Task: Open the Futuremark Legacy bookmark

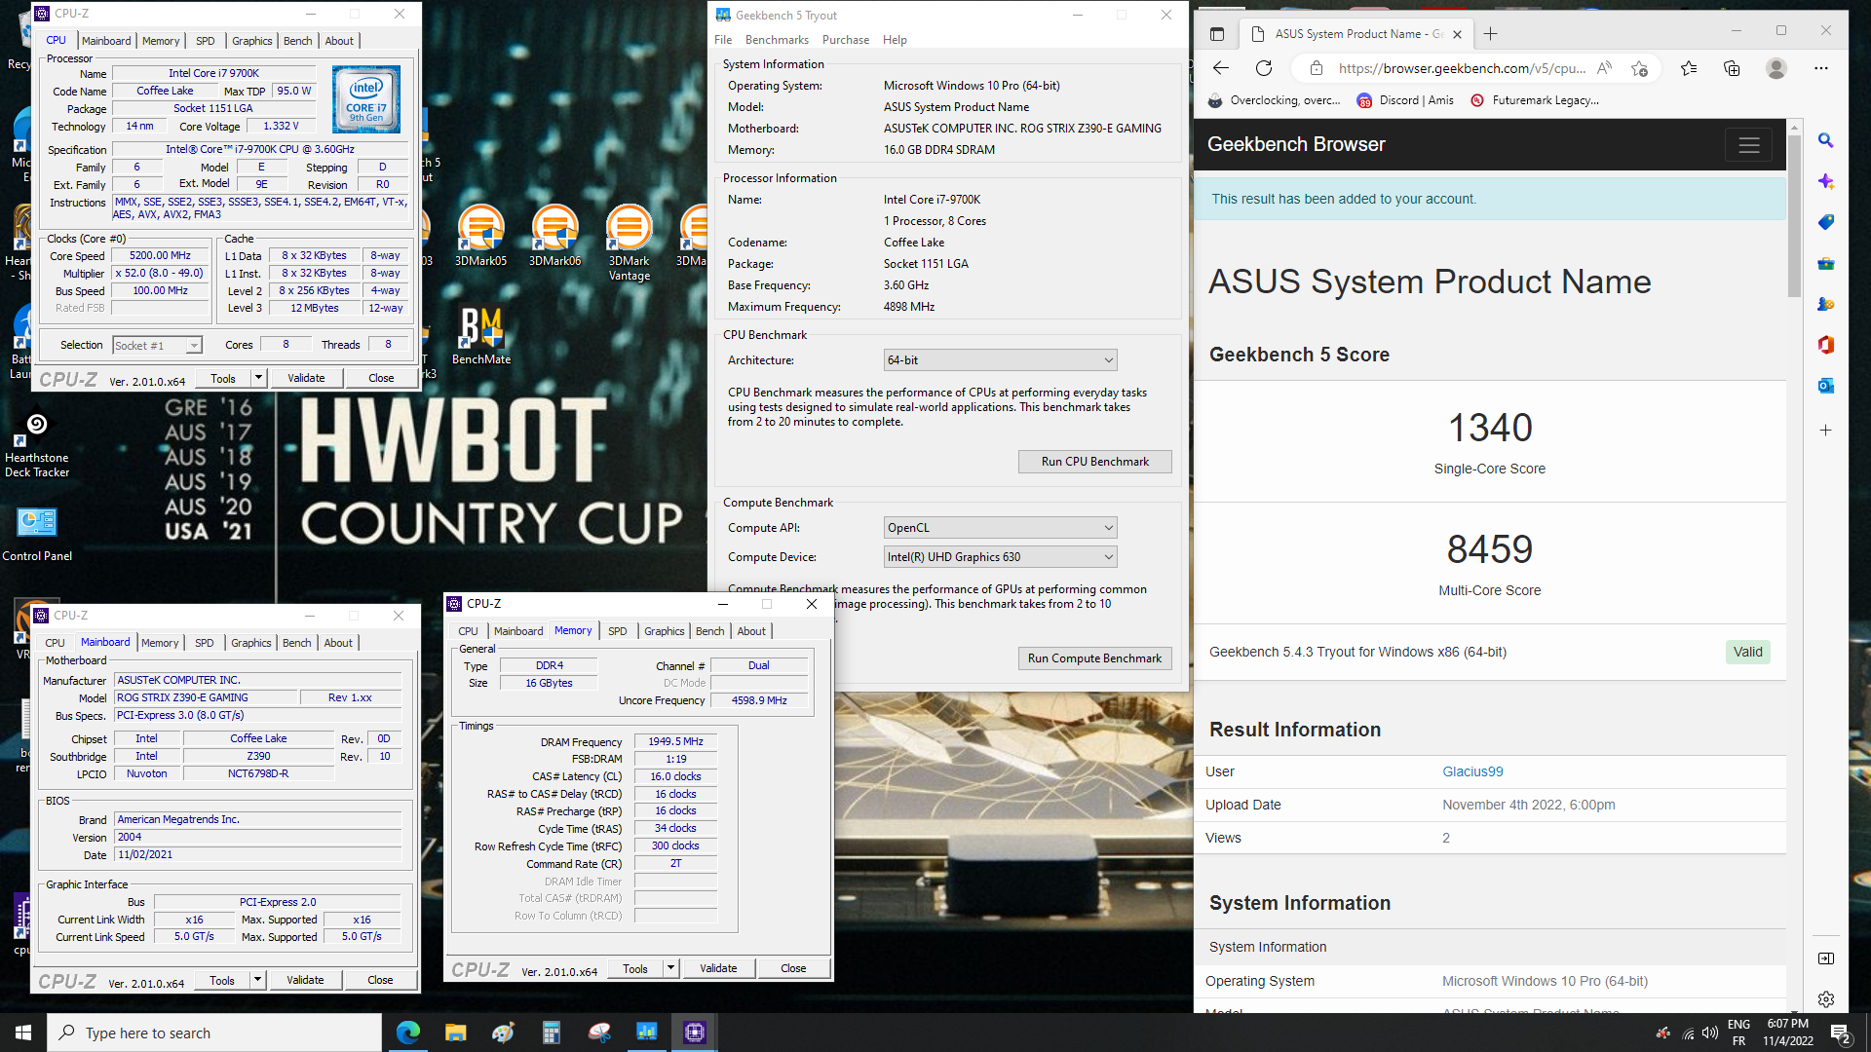Action: pos(1534,100)
